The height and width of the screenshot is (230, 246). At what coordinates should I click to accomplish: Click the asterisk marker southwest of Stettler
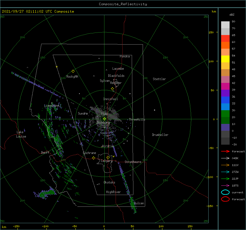(x=130, y=94)
